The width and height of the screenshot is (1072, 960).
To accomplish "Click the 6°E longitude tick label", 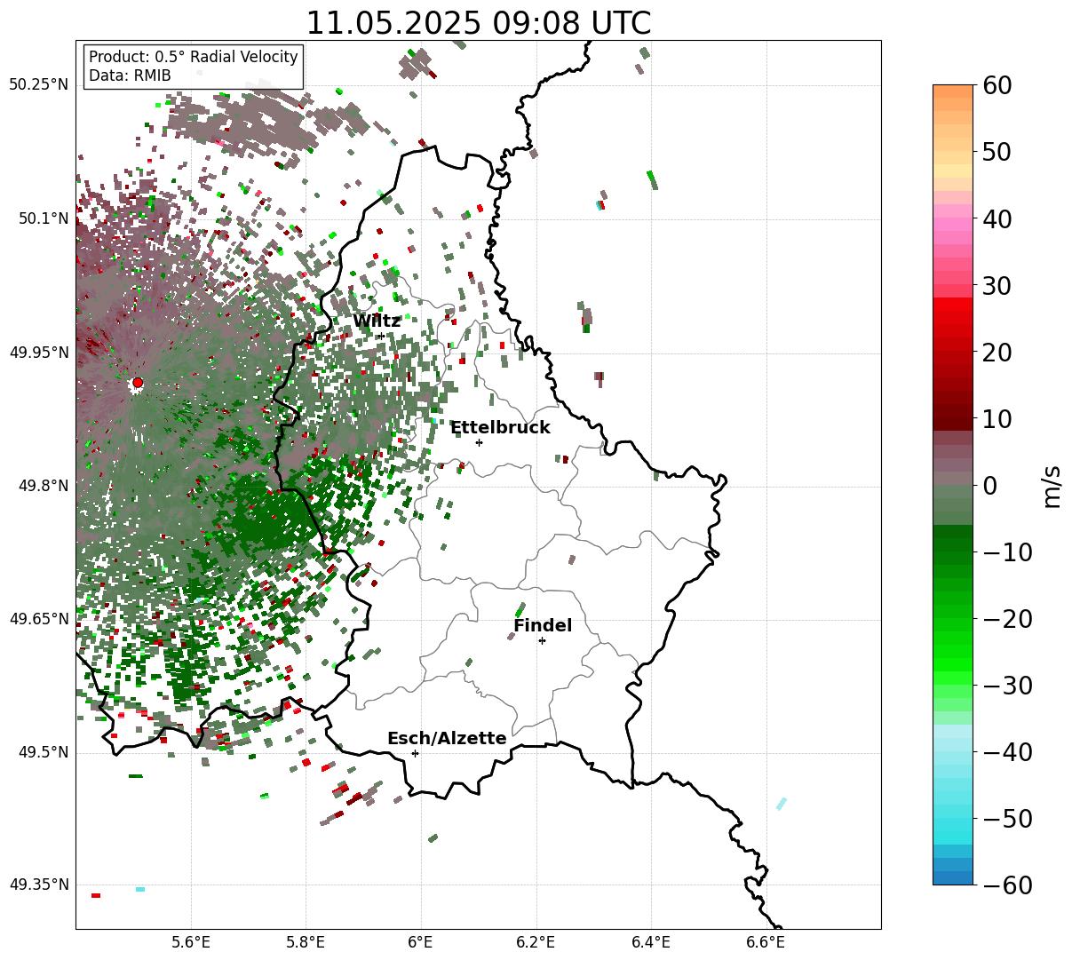I will click(x=421, y=942).
